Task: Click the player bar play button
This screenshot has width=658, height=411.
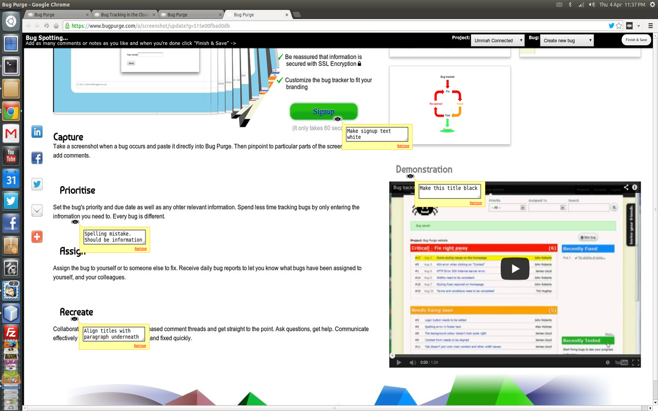Action: click(x=399, y=362)
